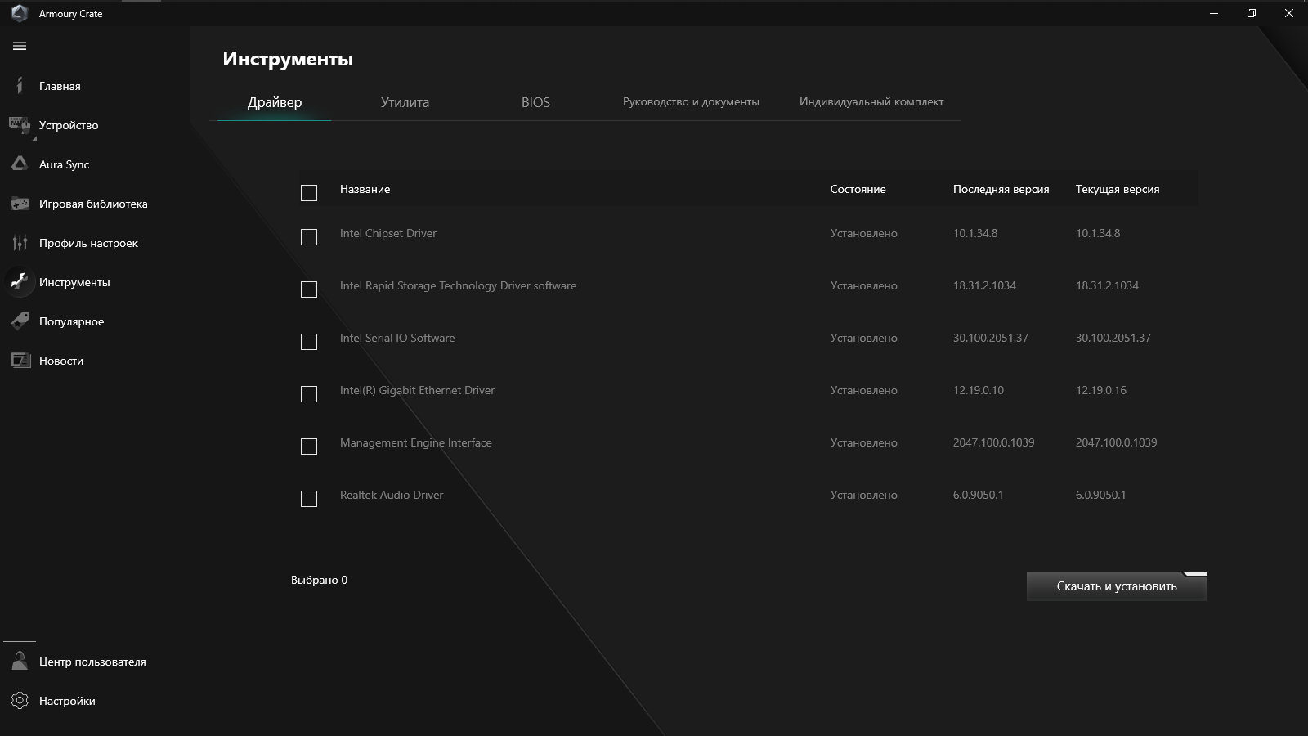1308x736 pixels.
Task: Click the Скачать и установить button
Action: point(1117,586)
